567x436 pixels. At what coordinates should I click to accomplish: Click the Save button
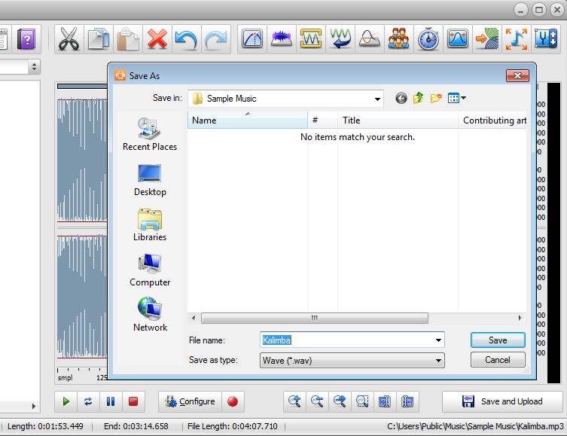(x=498, y=340)
